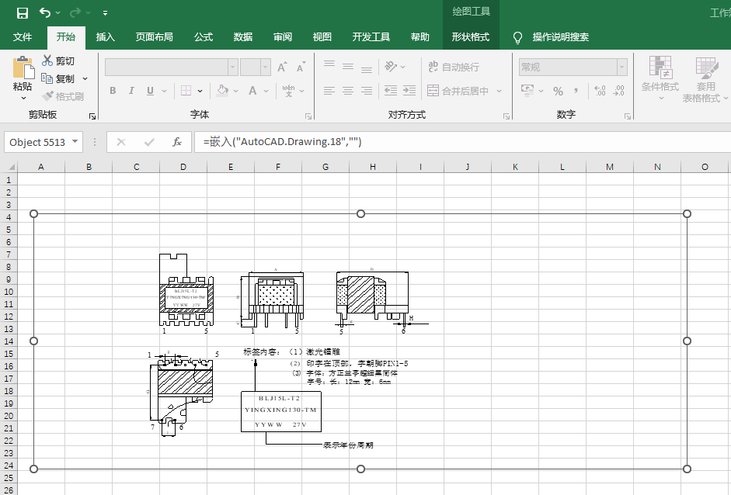Open the 剪贴板 dialog launcher
Screen dimensions: 731x495
click(92, 116)
